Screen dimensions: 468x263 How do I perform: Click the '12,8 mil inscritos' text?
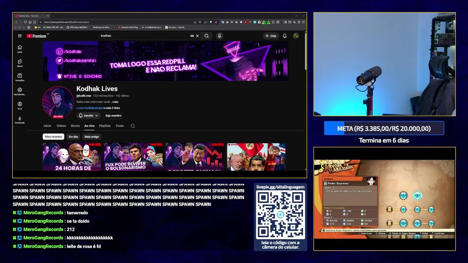pos(103,96)
